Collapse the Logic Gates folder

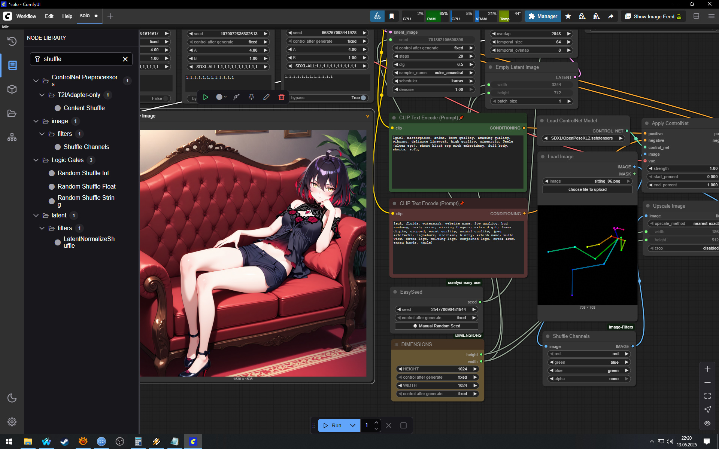pyautogui.click(x=36, y=160)
